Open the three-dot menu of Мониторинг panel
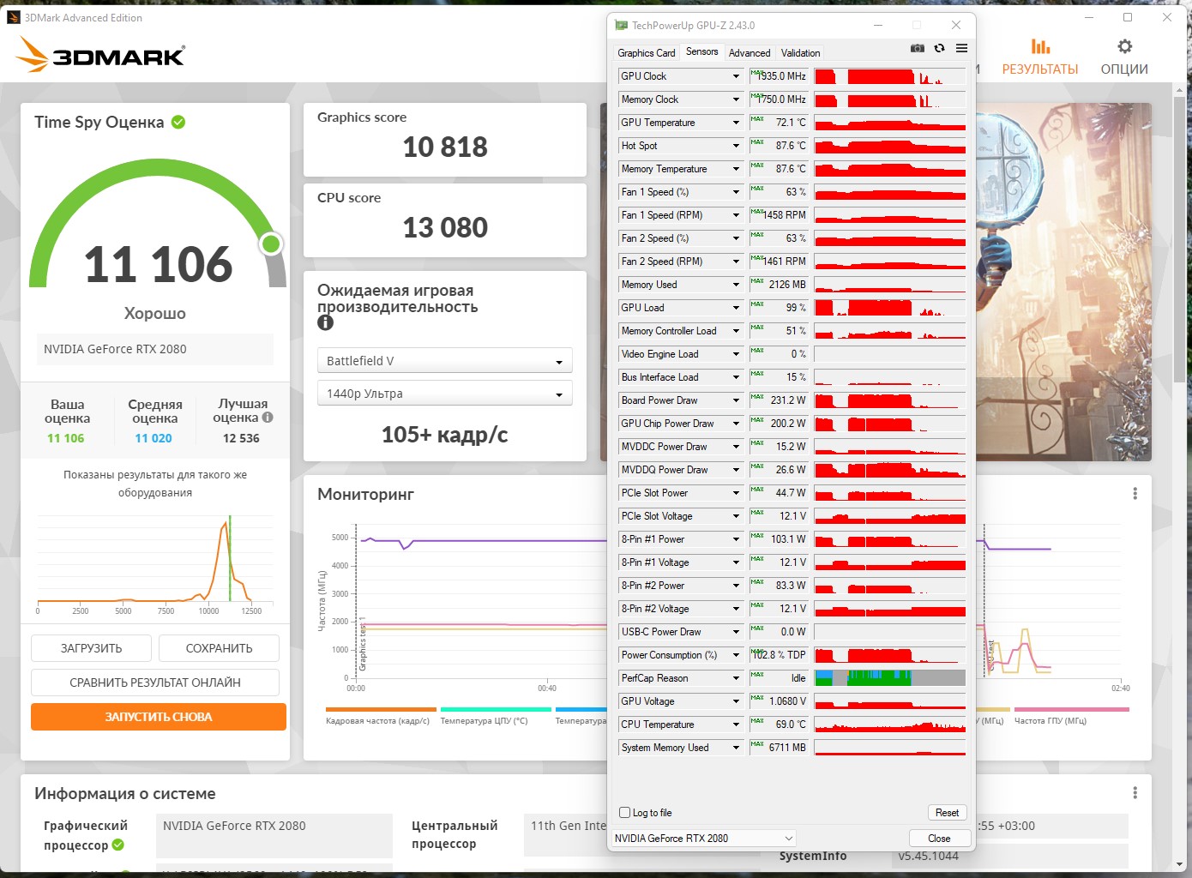This screenshot has width=1192, height=878. 1135,494
